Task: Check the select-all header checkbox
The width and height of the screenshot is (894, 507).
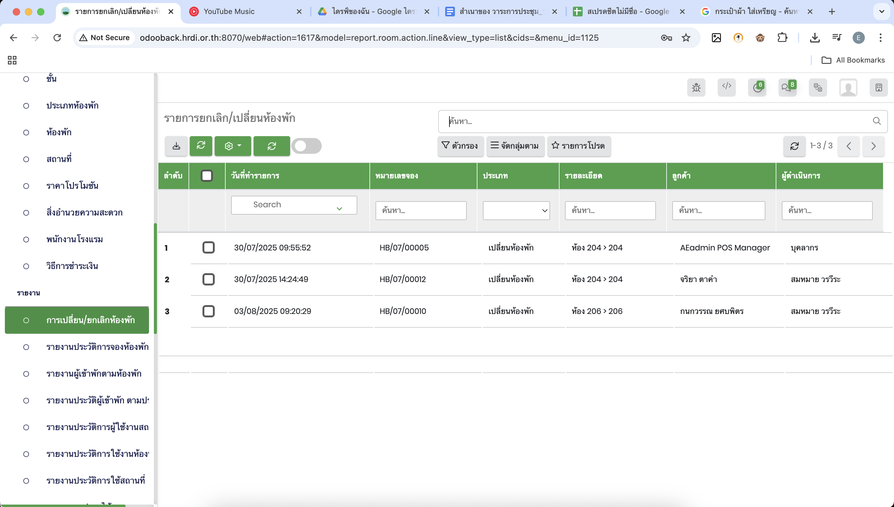Action: (x=206, y=175)
